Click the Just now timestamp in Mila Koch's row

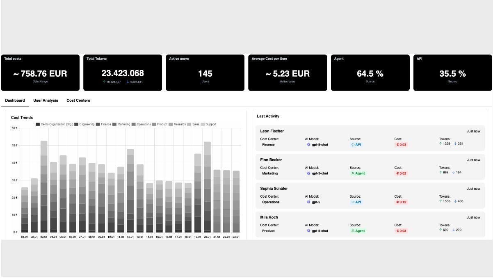point(473,217)
